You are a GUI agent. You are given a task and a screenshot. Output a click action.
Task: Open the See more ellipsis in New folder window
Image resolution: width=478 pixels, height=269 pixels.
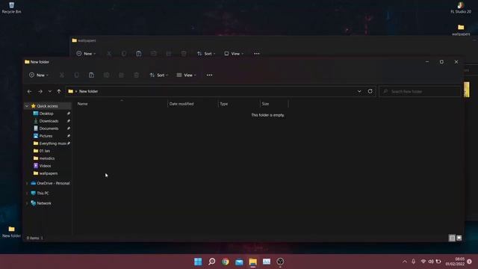209,75
